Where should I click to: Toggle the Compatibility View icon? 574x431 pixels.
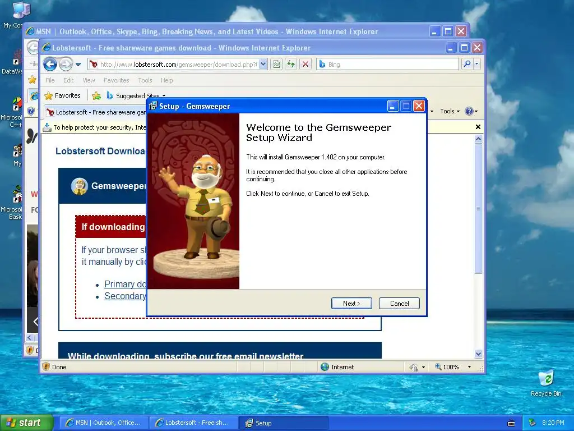pos(276,65)
